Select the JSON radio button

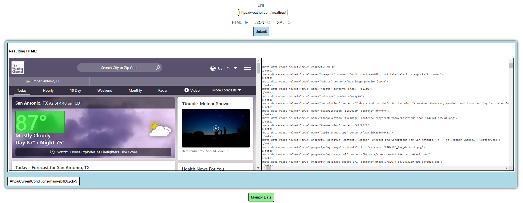(x=269, y=22)
